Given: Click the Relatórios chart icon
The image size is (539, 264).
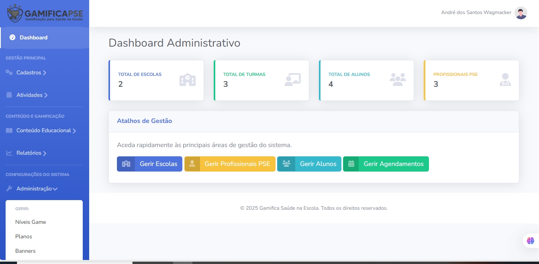Looking at the screenshot, I should pos(10,153).
